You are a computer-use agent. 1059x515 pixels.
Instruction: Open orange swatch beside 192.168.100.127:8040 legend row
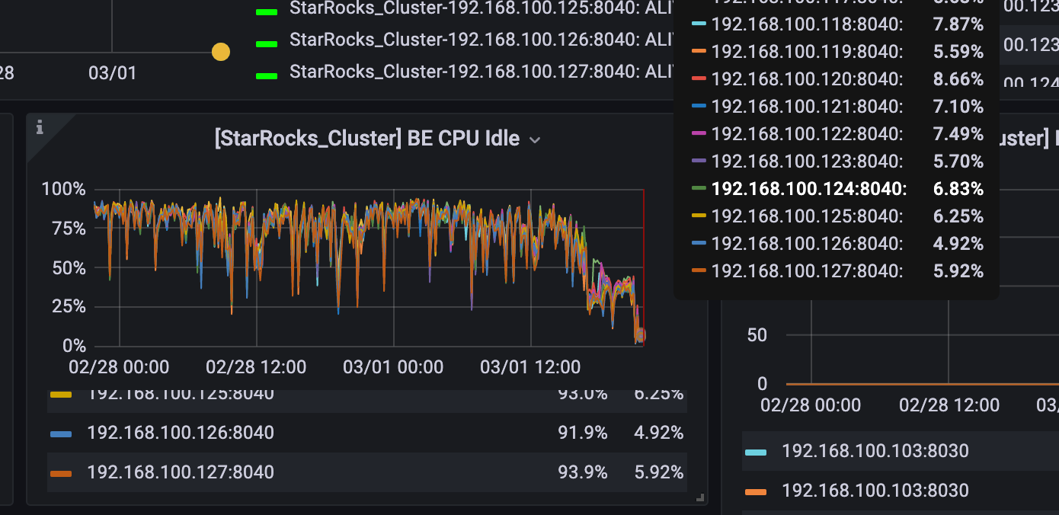pos(61,473)
